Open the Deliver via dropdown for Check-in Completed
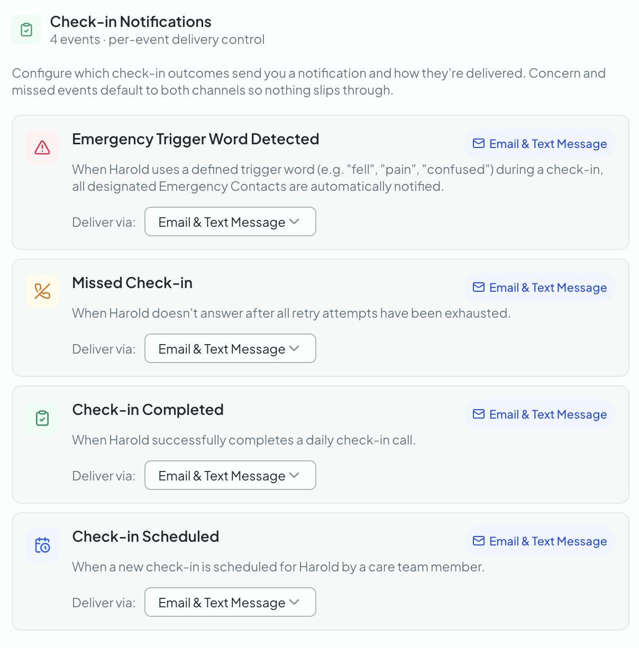 point(230,475)
